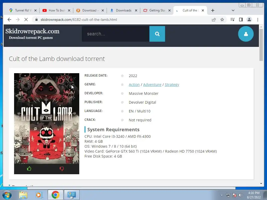Click the Not required crack value
267x200 pixels.
[x=140, y=120]
